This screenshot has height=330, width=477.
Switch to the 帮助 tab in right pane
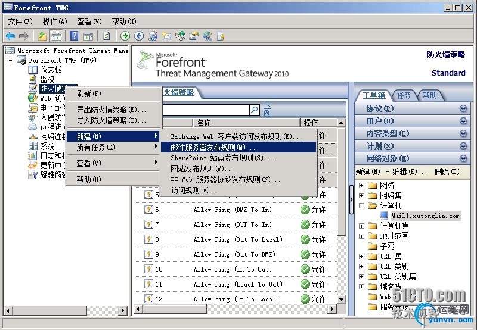click(x=429, y=96)
